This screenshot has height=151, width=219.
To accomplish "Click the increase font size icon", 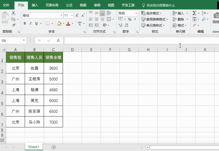I will click(77, 15).
